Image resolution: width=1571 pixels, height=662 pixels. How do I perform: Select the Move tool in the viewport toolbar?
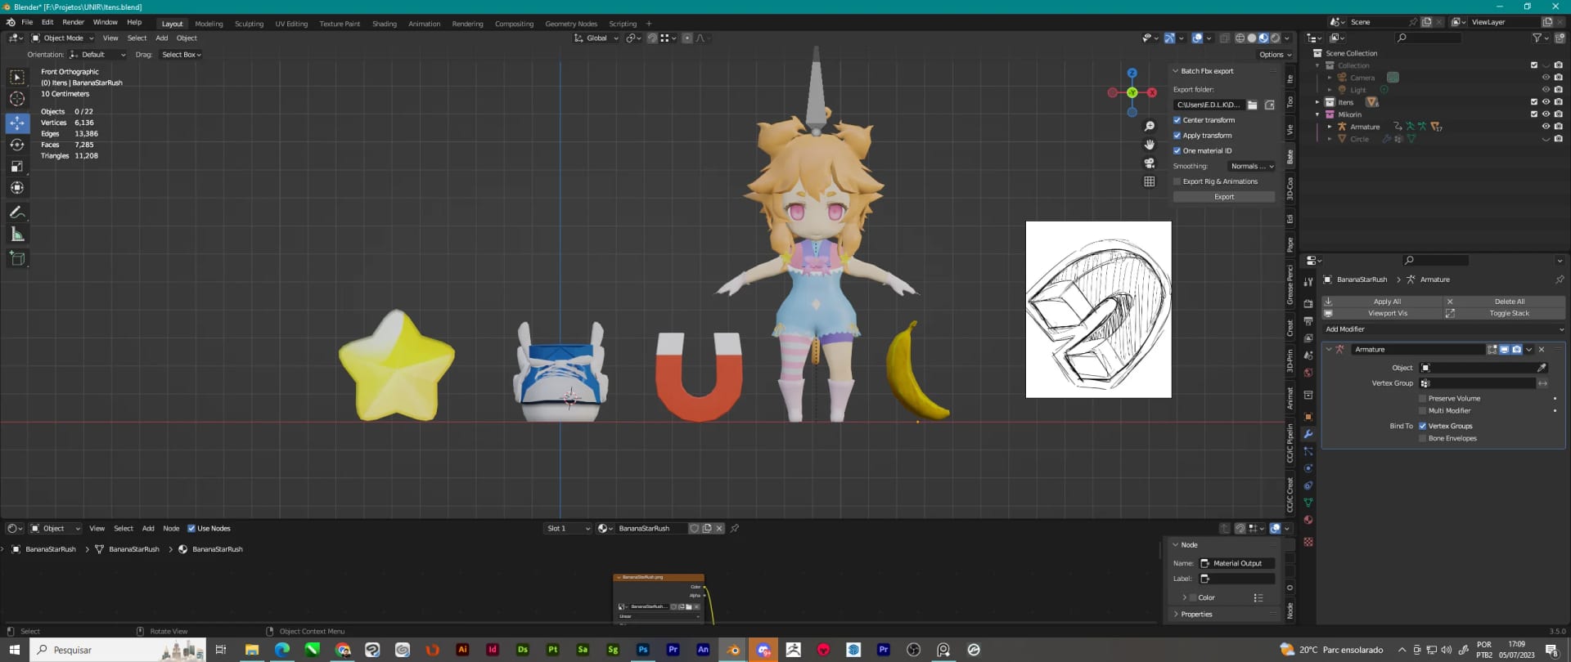coord(17,123)
